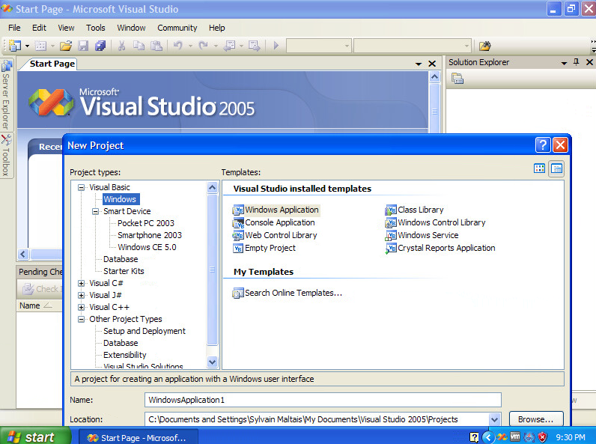Open the Community menu
596x444 pixels.
pos(177,28)
